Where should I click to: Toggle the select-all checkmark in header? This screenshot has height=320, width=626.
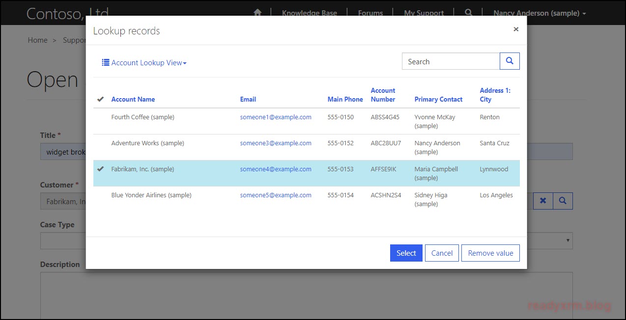(100, 99)
